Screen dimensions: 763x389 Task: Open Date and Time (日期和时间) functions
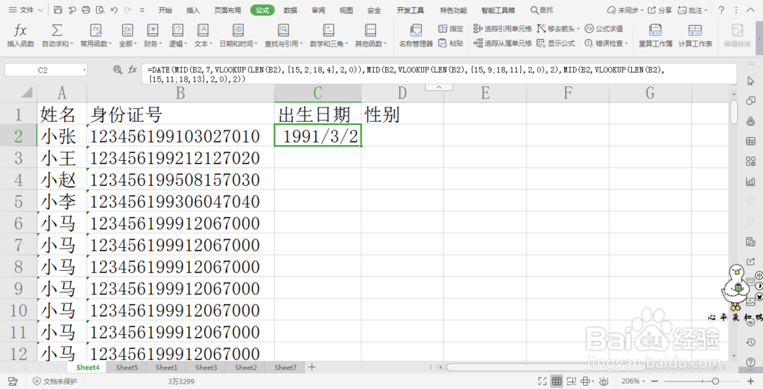point(238,36)
